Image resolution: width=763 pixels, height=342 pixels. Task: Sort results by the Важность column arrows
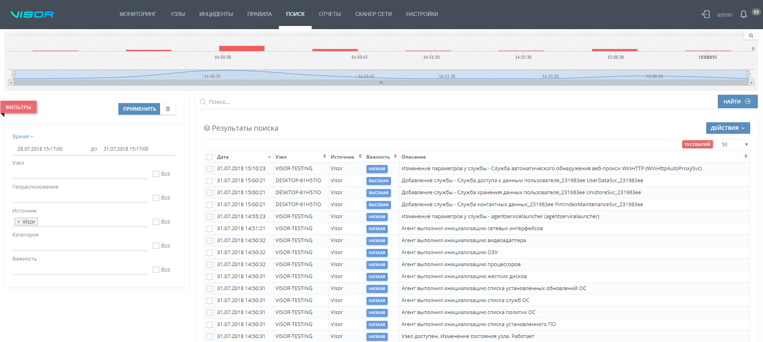pos(395,156)
